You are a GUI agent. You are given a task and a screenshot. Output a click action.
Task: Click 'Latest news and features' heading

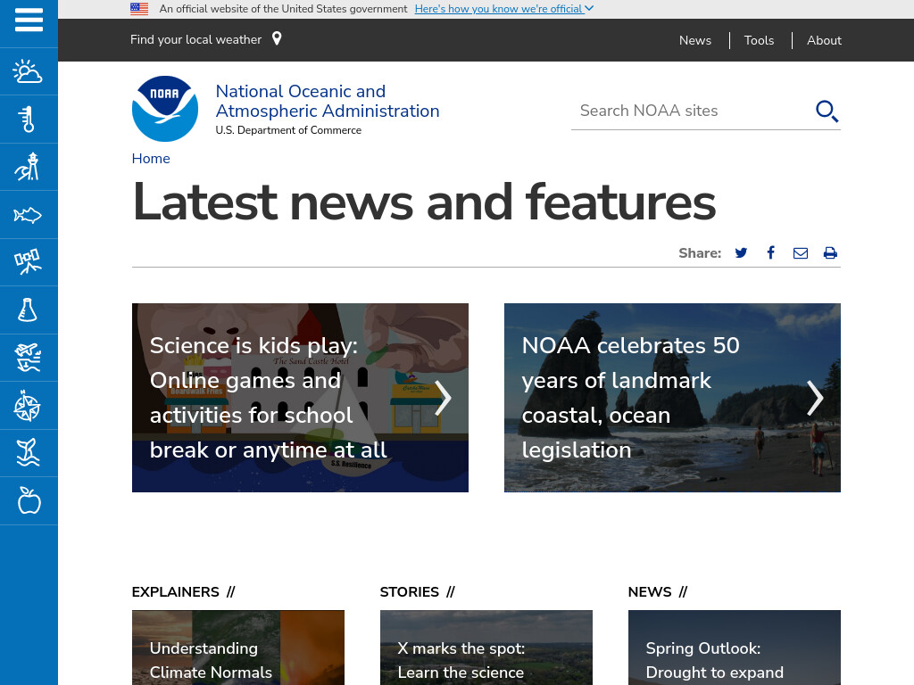[x=424, y=202]
